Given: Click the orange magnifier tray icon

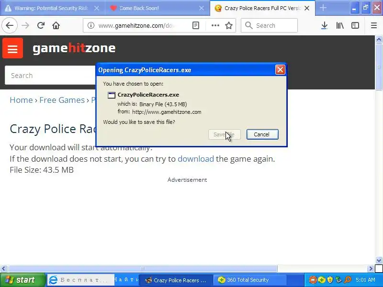Looking at the screenshot, I should pyautogui.click(x=348, y=280).
